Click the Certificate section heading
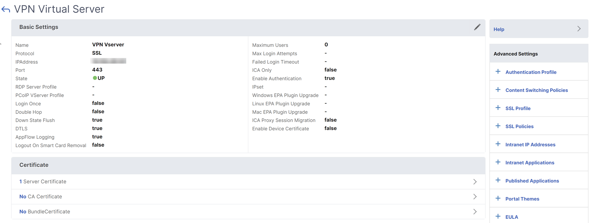Viewport: 590px width, 223px height. 34,165
